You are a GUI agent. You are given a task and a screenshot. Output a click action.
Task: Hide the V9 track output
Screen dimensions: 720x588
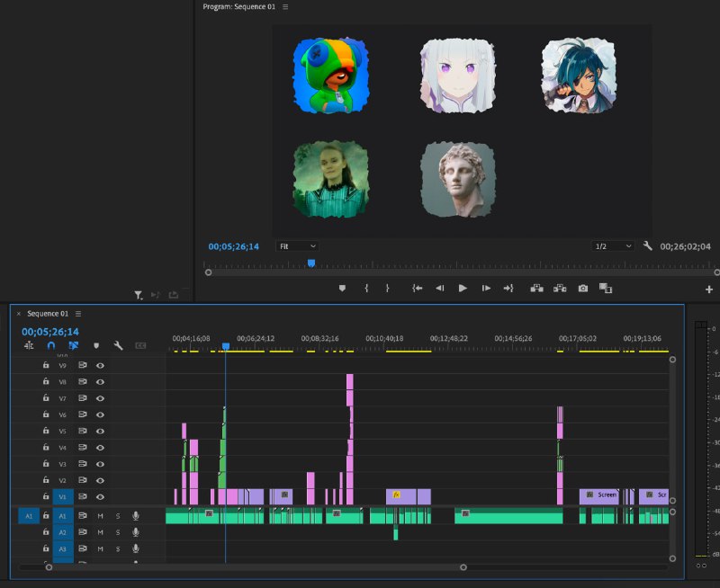(x=100, y=366)
